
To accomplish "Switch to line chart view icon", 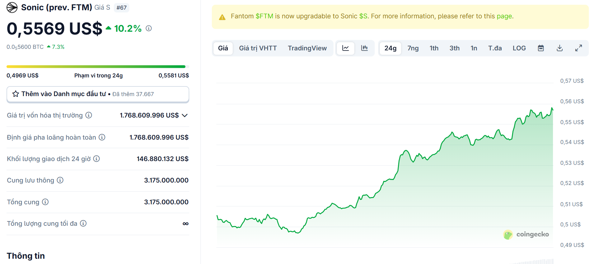I will point(345,48).
